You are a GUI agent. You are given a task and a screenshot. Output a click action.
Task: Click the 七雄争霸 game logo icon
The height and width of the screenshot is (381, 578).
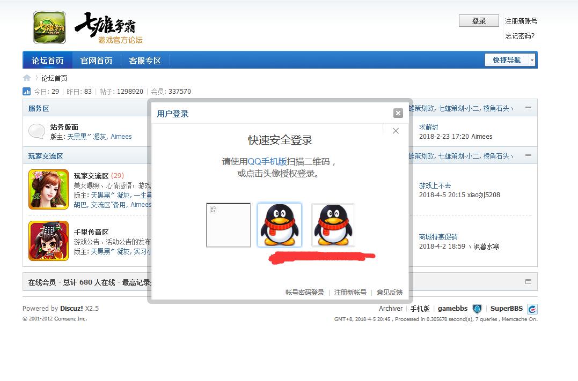tap(49, 27)
